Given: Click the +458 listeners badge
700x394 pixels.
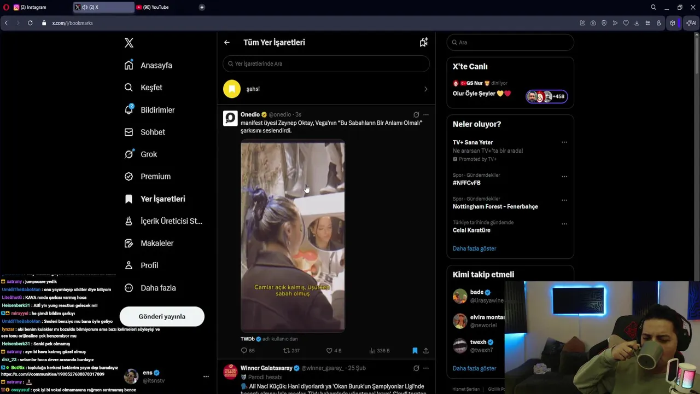Looking at the screenshot, I should (547, 96).
